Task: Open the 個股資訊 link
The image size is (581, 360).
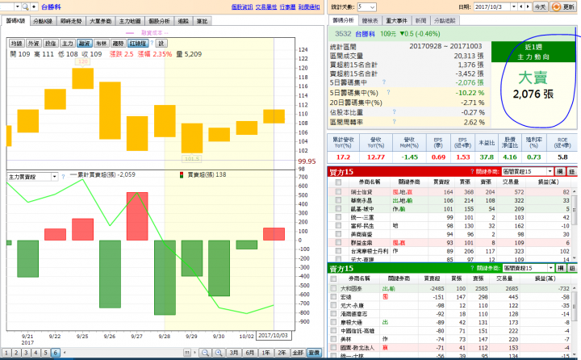Action: [242, 6]
